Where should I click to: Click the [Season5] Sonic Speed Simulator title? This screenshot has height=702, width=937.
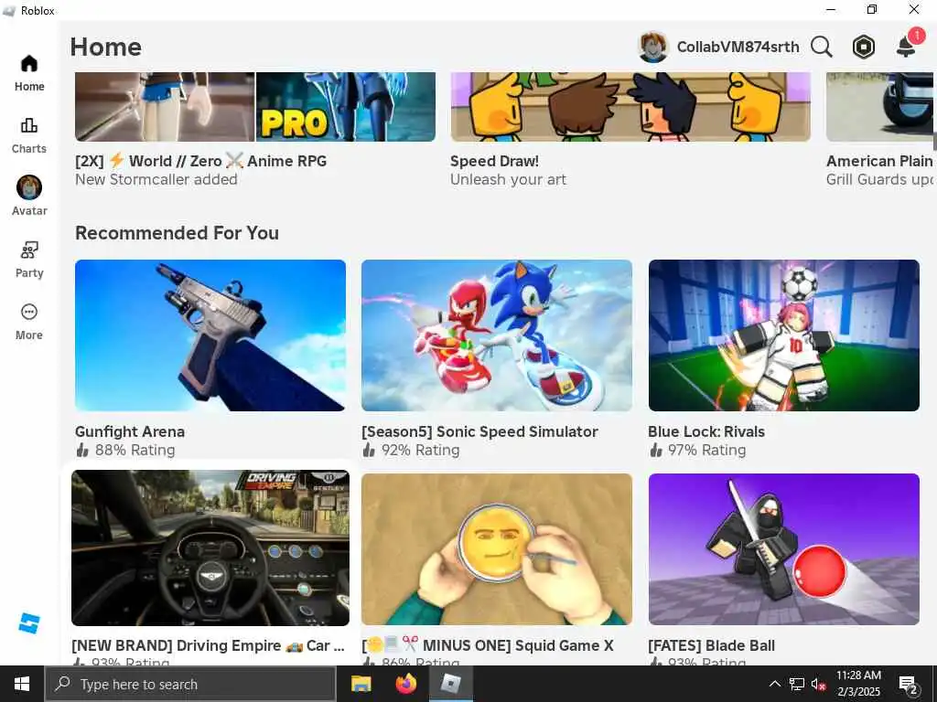click(x=479, y=431)
